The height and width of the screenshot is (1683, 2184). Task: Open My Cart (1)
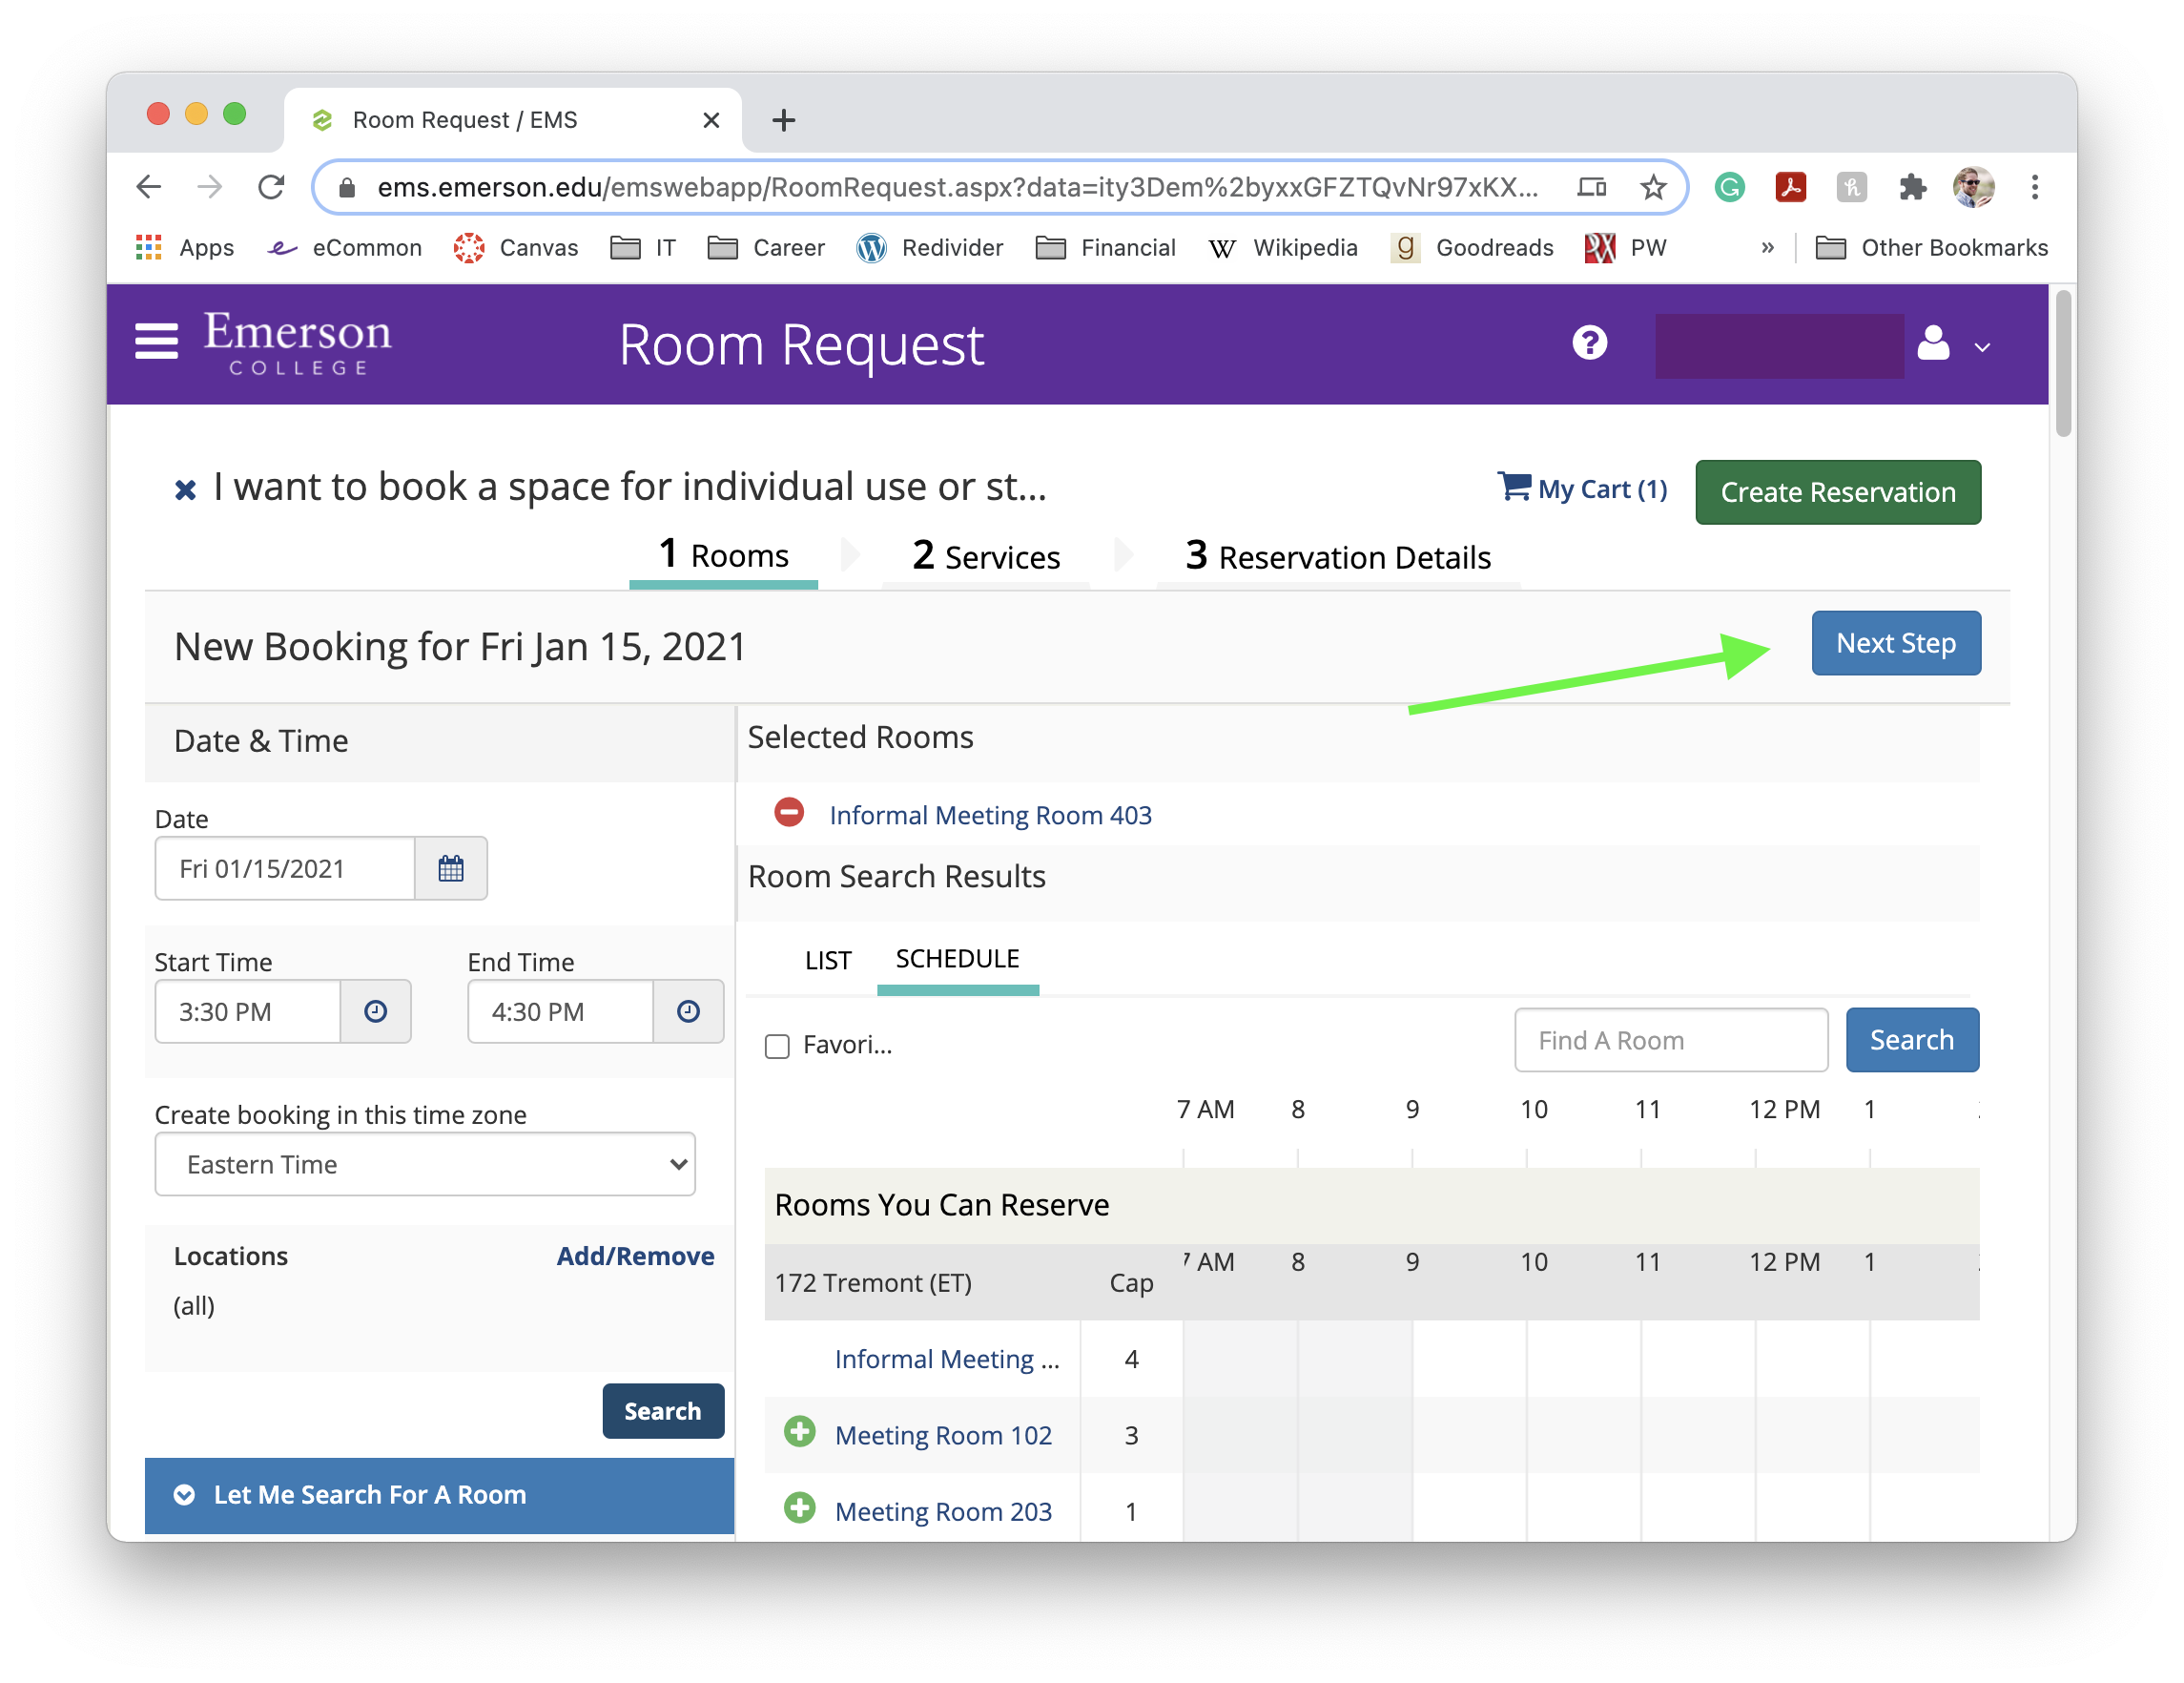pos(1582,488)
